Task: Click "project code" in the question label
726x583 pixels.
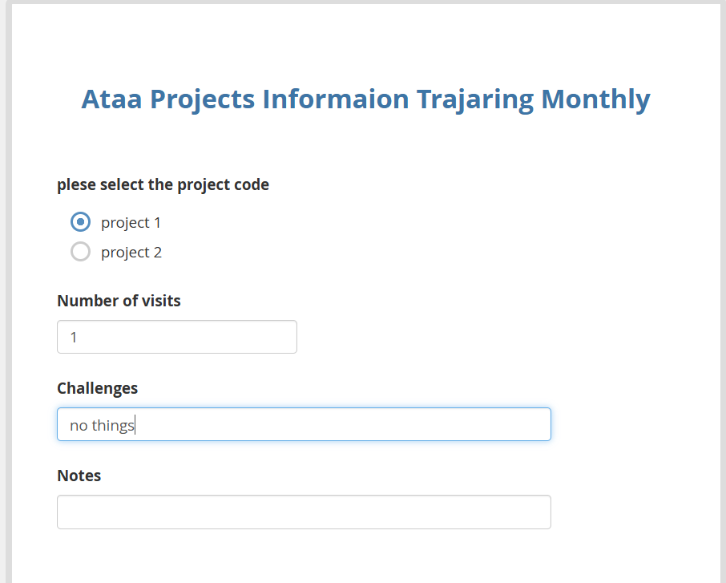Action: [223, 185]
